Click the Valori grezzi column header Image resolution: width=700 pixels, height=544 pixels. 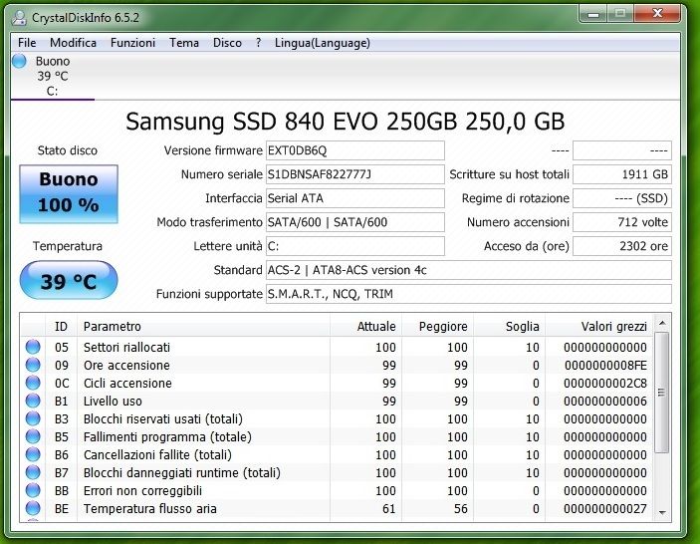(599, 327)
